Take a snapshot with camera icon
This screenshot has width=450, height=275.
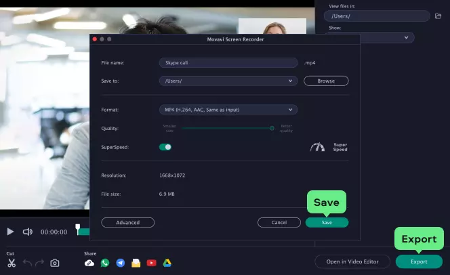(55, 263)
